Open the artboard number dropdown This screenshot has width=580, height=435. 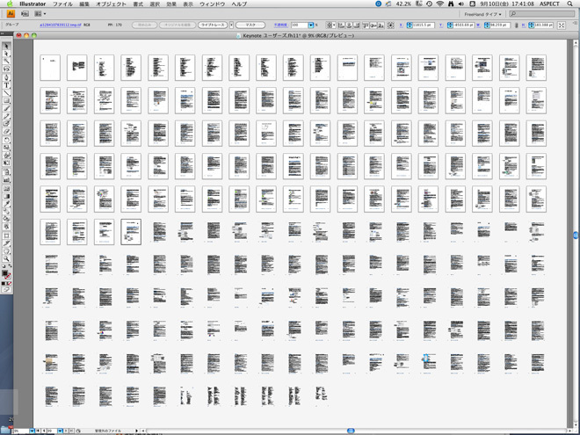pyautogui.click(x=60, y=431)
